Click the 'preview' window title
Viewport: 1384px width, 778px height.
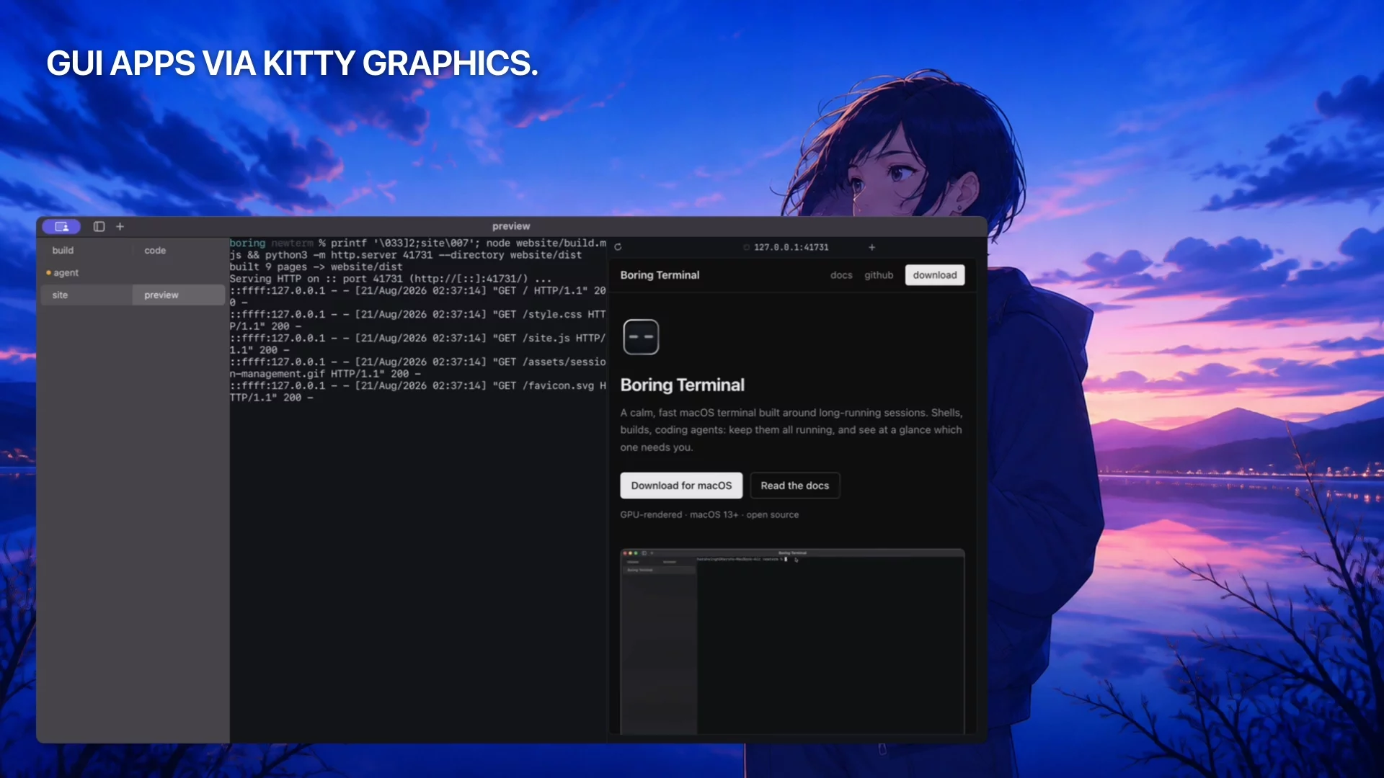(x=511, y=226)
